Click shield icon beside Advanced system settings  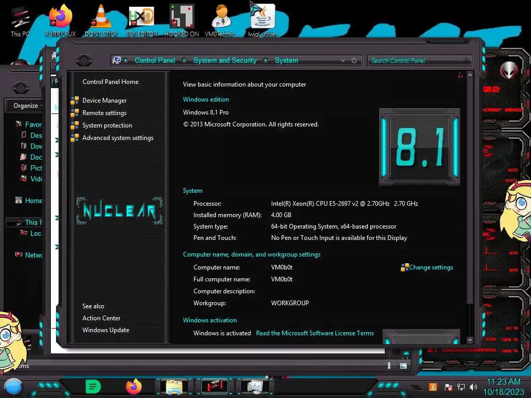(75, 138)
